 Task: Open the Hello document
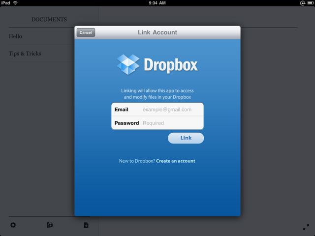click(x=15, y=36)
